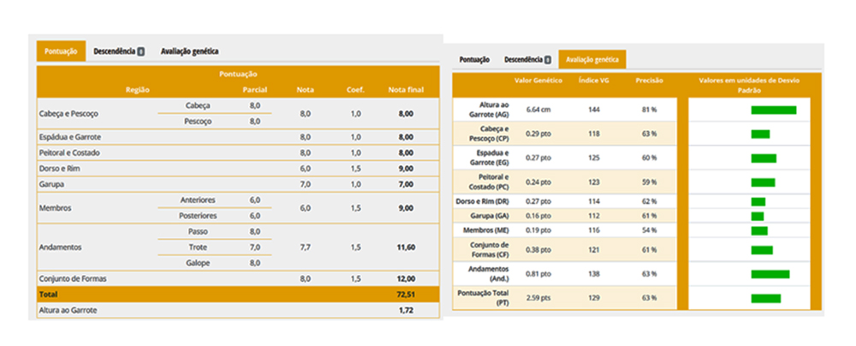Select the Conjunto de Formas row in scoring table
856x346 pixels.
[72, 278]
